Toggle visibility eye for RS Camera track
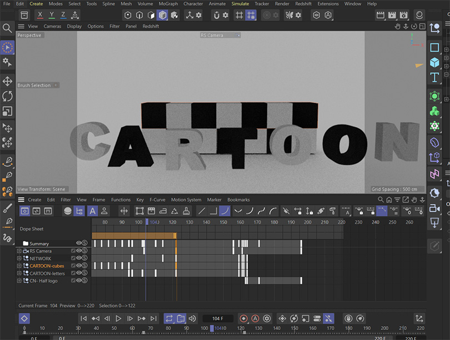 [79, 251]
